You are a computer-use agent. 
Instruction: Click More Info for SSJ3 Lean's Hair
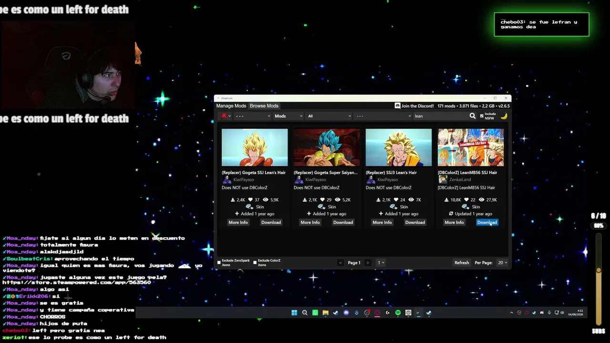tap(382, 222)
